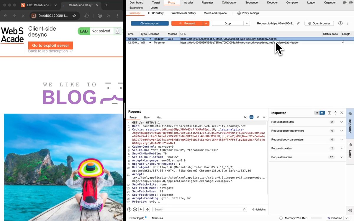The image size is (354, 221).
Task: Click the Burp global settings gear icon
Action: coord(351,2)
